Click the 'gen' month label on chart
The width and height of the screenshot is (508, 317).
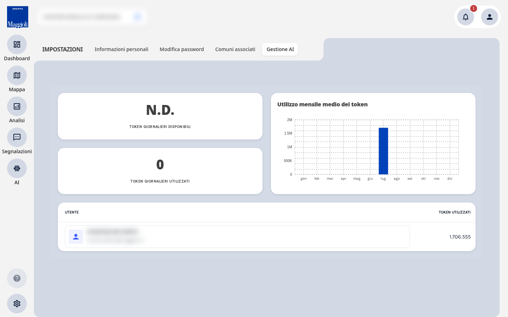click(303, 179)
